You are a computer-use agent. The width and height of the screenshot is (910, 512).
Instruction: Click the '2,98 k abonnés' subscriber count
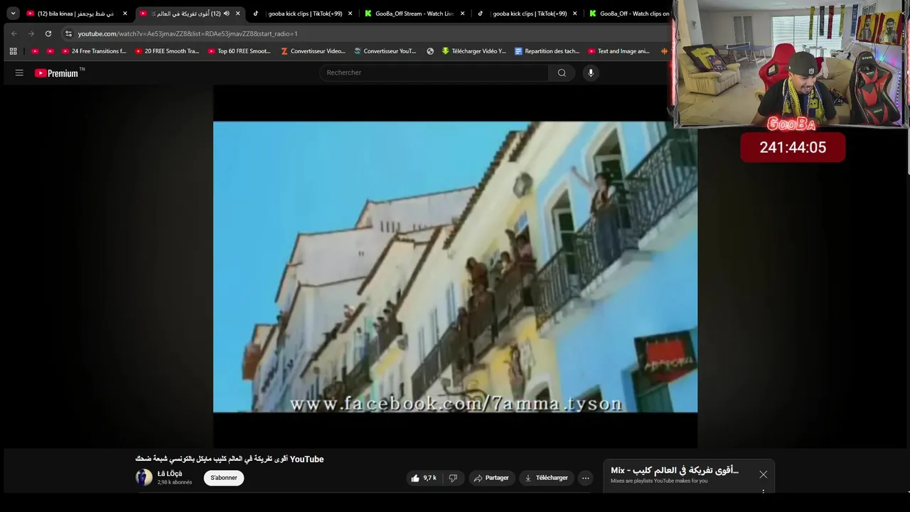pos(175,482)
